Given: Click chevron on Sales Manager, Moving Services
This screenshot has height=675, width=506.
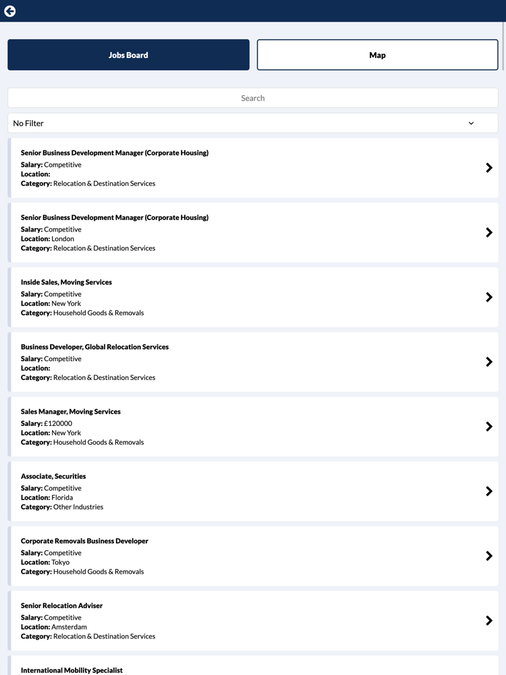Looking at the screenshot, I should 488,427.
